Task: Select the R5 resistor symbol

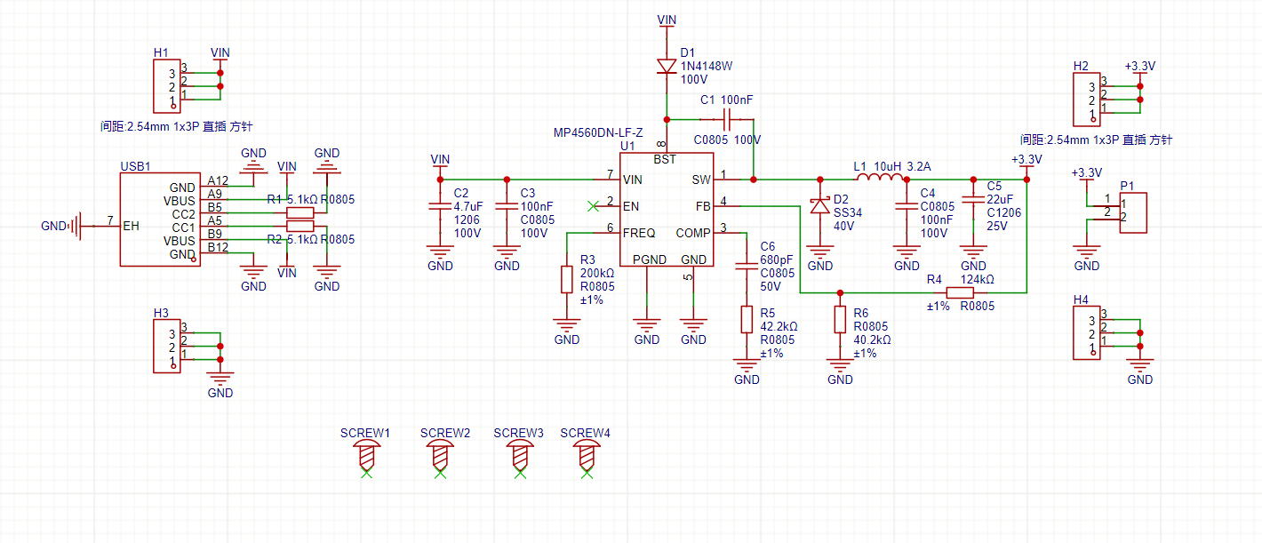Action: 747,319
